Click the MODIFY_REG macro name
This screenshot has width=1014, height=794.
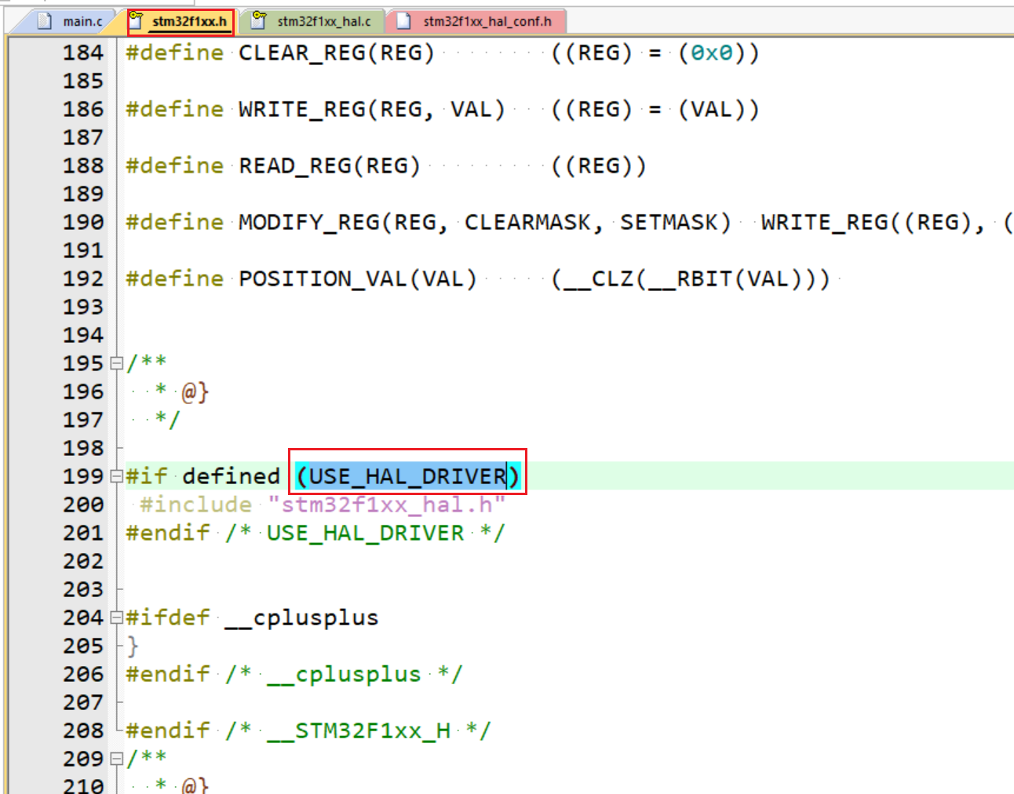pos(305,222)
